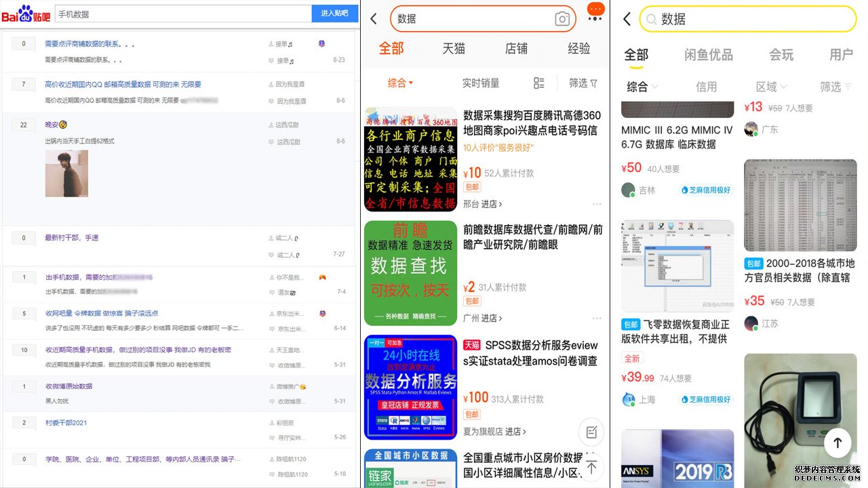The width and height of the screenshot is (868, 488).
Task: Click the feedback note floating icon
Action: click(591, 432)
